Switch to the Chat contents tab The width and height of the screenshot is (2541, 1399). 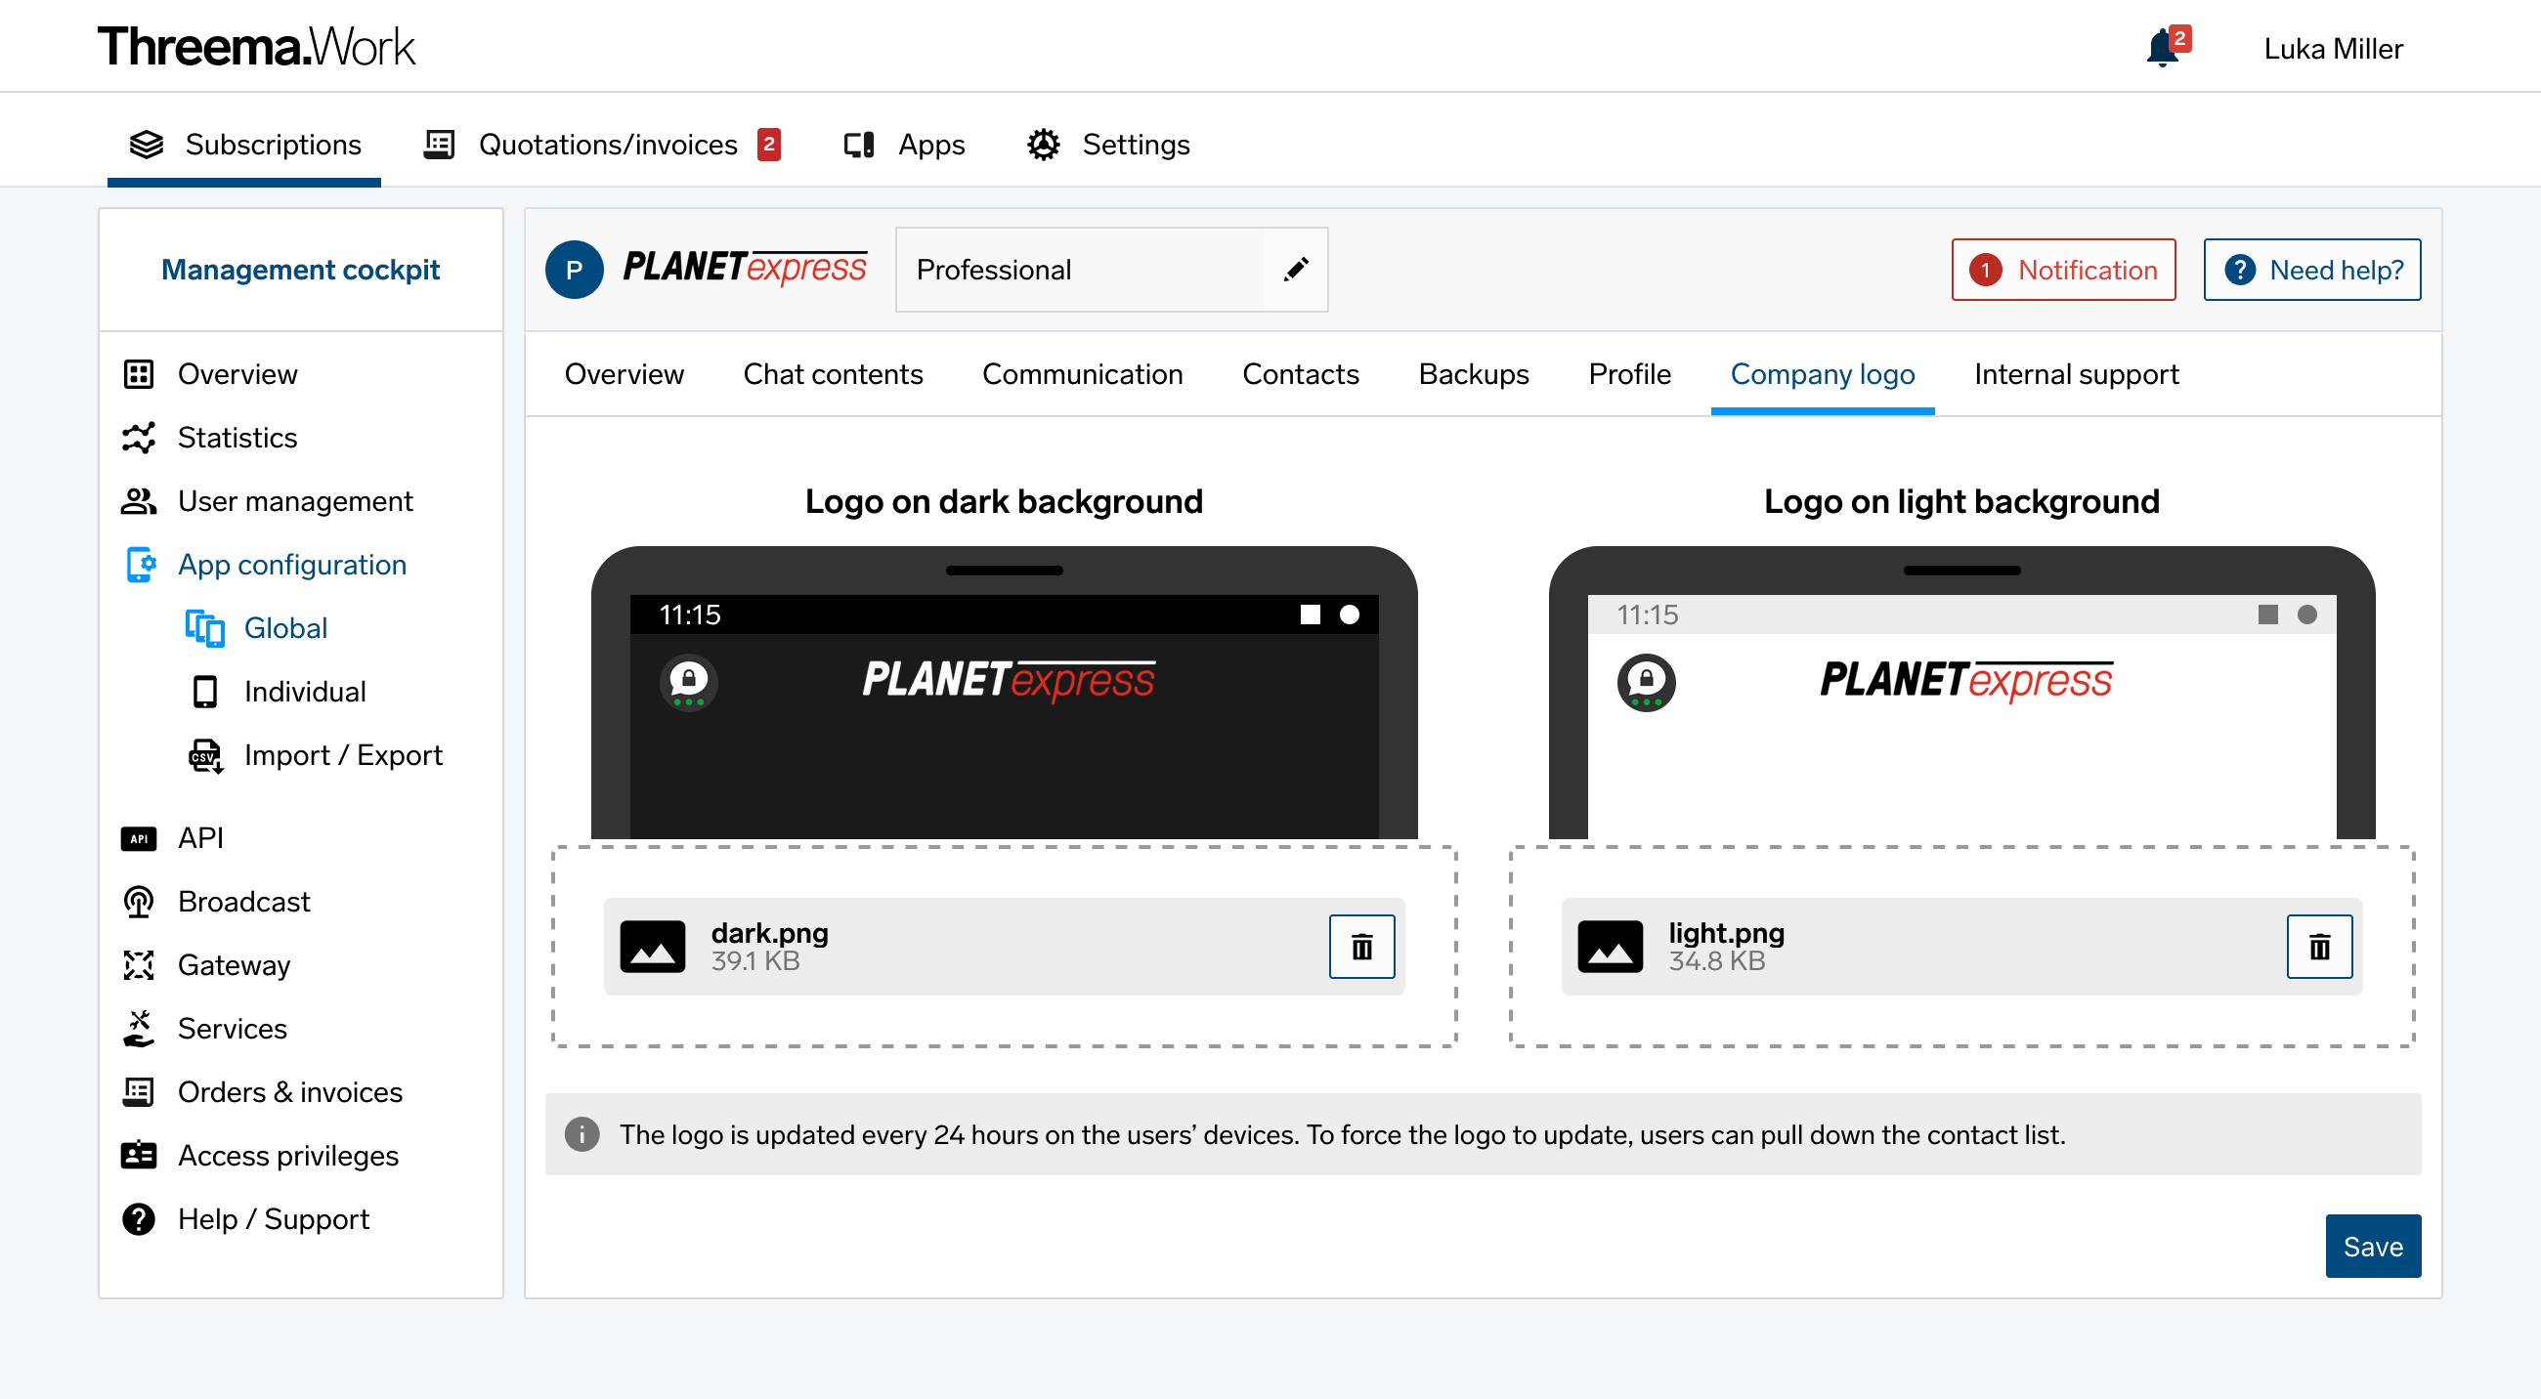click(833, 374)
